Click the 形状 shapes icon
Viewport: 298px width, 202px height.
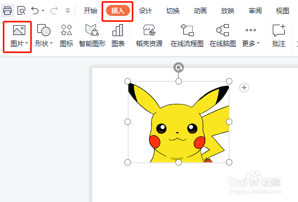(44, 30)
